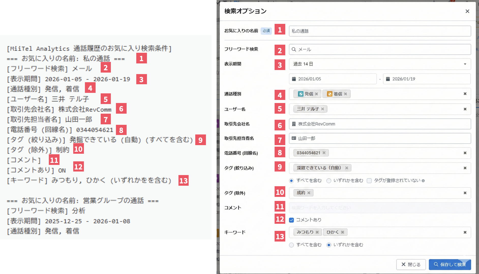Click the magnifier icon in フリーワード検索
Image resolution: width=479 pixels, height=274 pixels.
(x=294, y=49)
